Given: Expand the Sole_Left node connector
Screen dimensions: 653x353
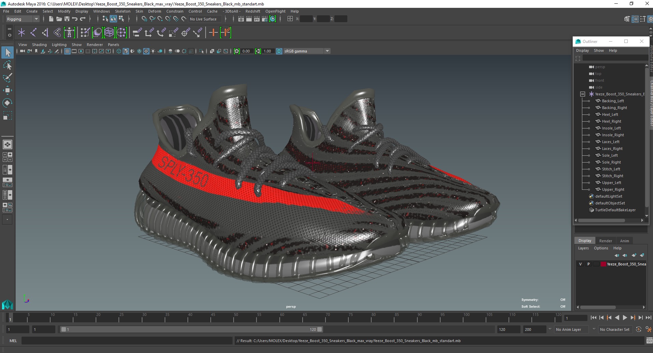Looking at the screenshot, I should coord(589,156).
